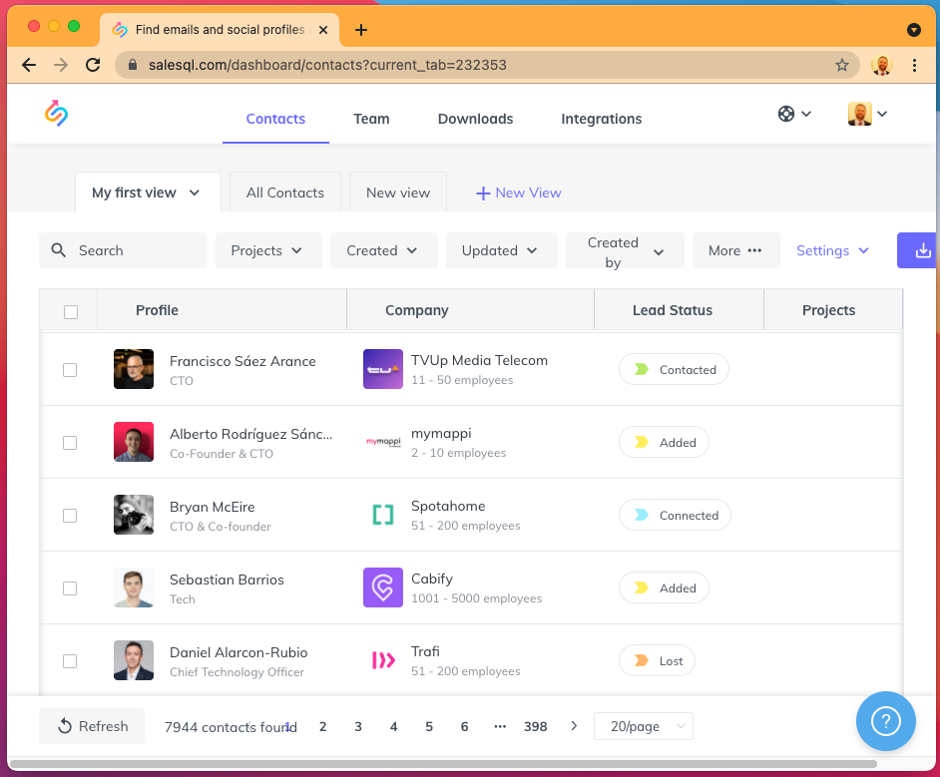This screenshot has width=940, height=777.
Task: Click the Refresh button
Action: (x=92, y=726)
